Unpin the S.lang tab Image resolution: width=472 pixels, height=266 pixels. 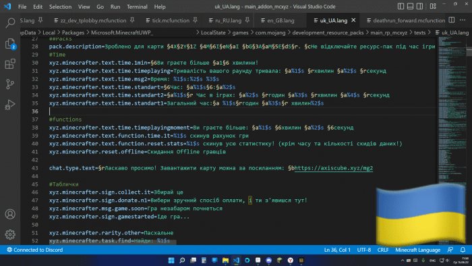pyautogui.click(x=40, y=20)
